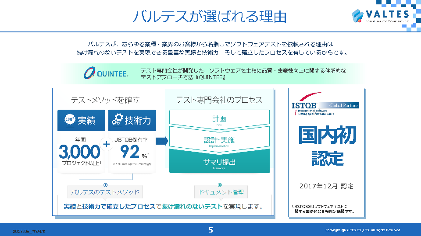The height and width of the screenshot is (236, 421).
Task: Click the plus sign between the two cards
Action: pos(106,144)
